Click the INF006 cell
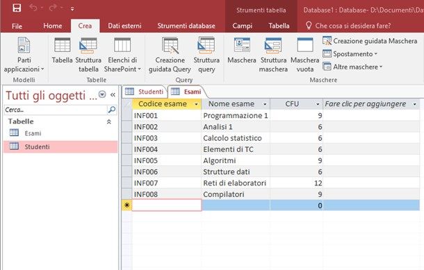424x270 pixels. pyautogui.click(x=167, y=171)
